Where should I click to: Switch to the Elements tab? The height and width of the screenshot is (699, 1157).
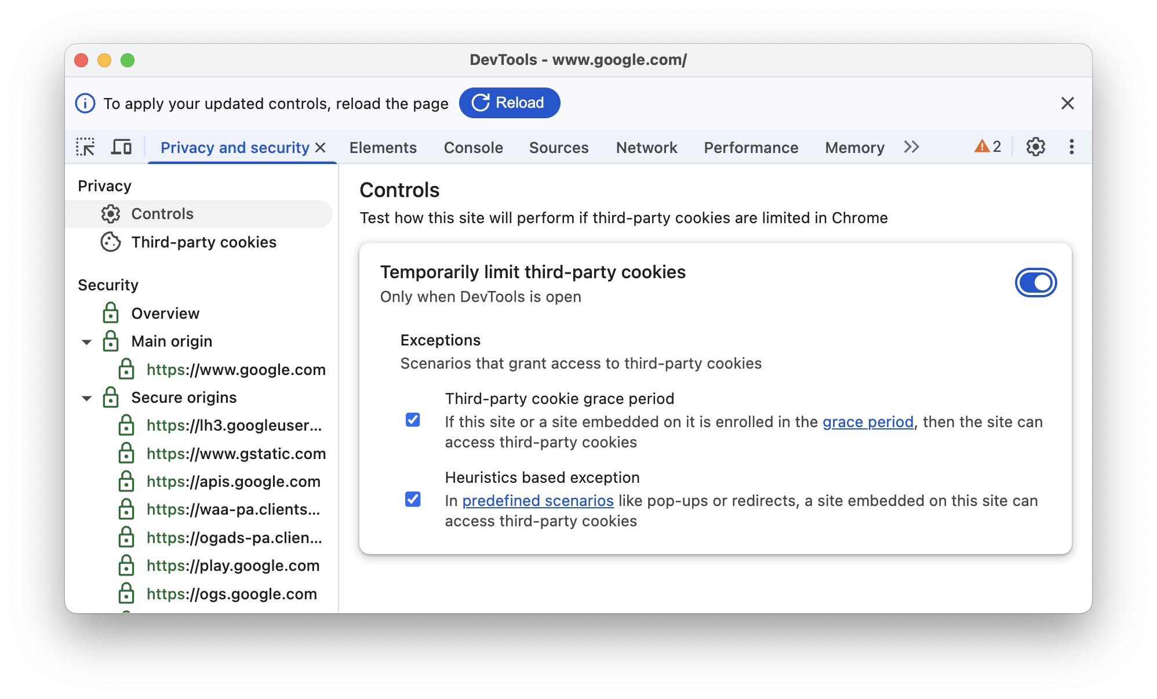pos(383,146)
